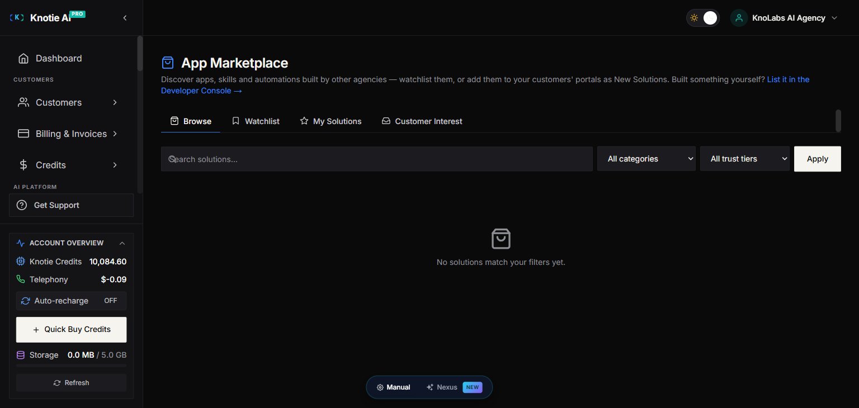Switch to the My Solutions tab
This screenshot has width=859, height=408.
coord(331,121)
